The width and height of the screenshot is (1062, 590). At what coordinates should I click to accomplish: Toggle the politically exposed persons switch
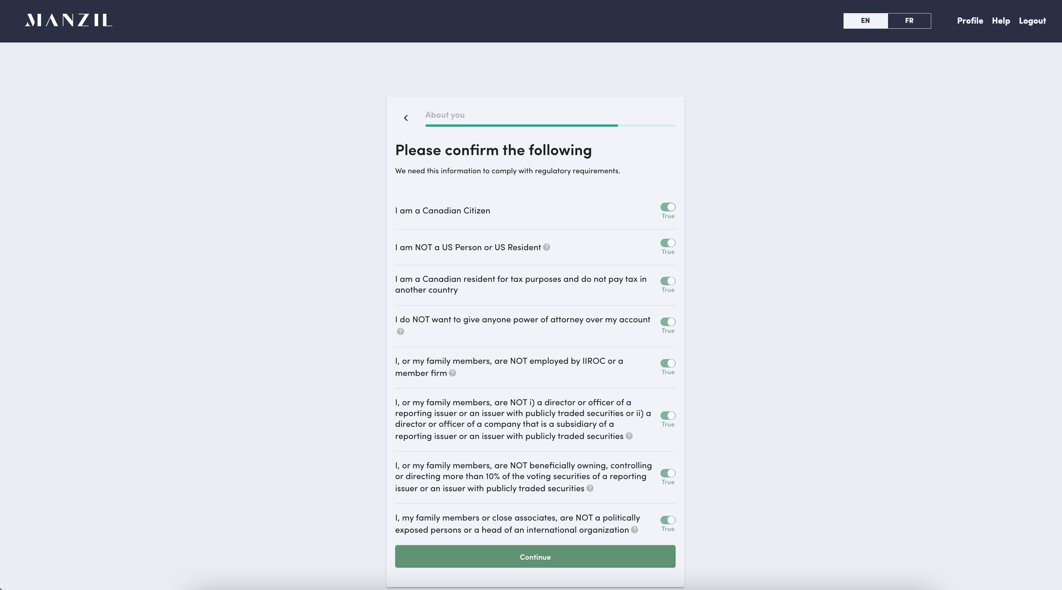pos(668,520)
